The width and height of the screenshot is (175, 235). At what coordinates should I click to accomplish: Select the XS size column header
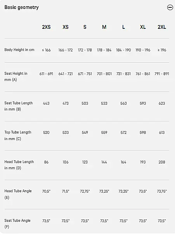(66, 27)
